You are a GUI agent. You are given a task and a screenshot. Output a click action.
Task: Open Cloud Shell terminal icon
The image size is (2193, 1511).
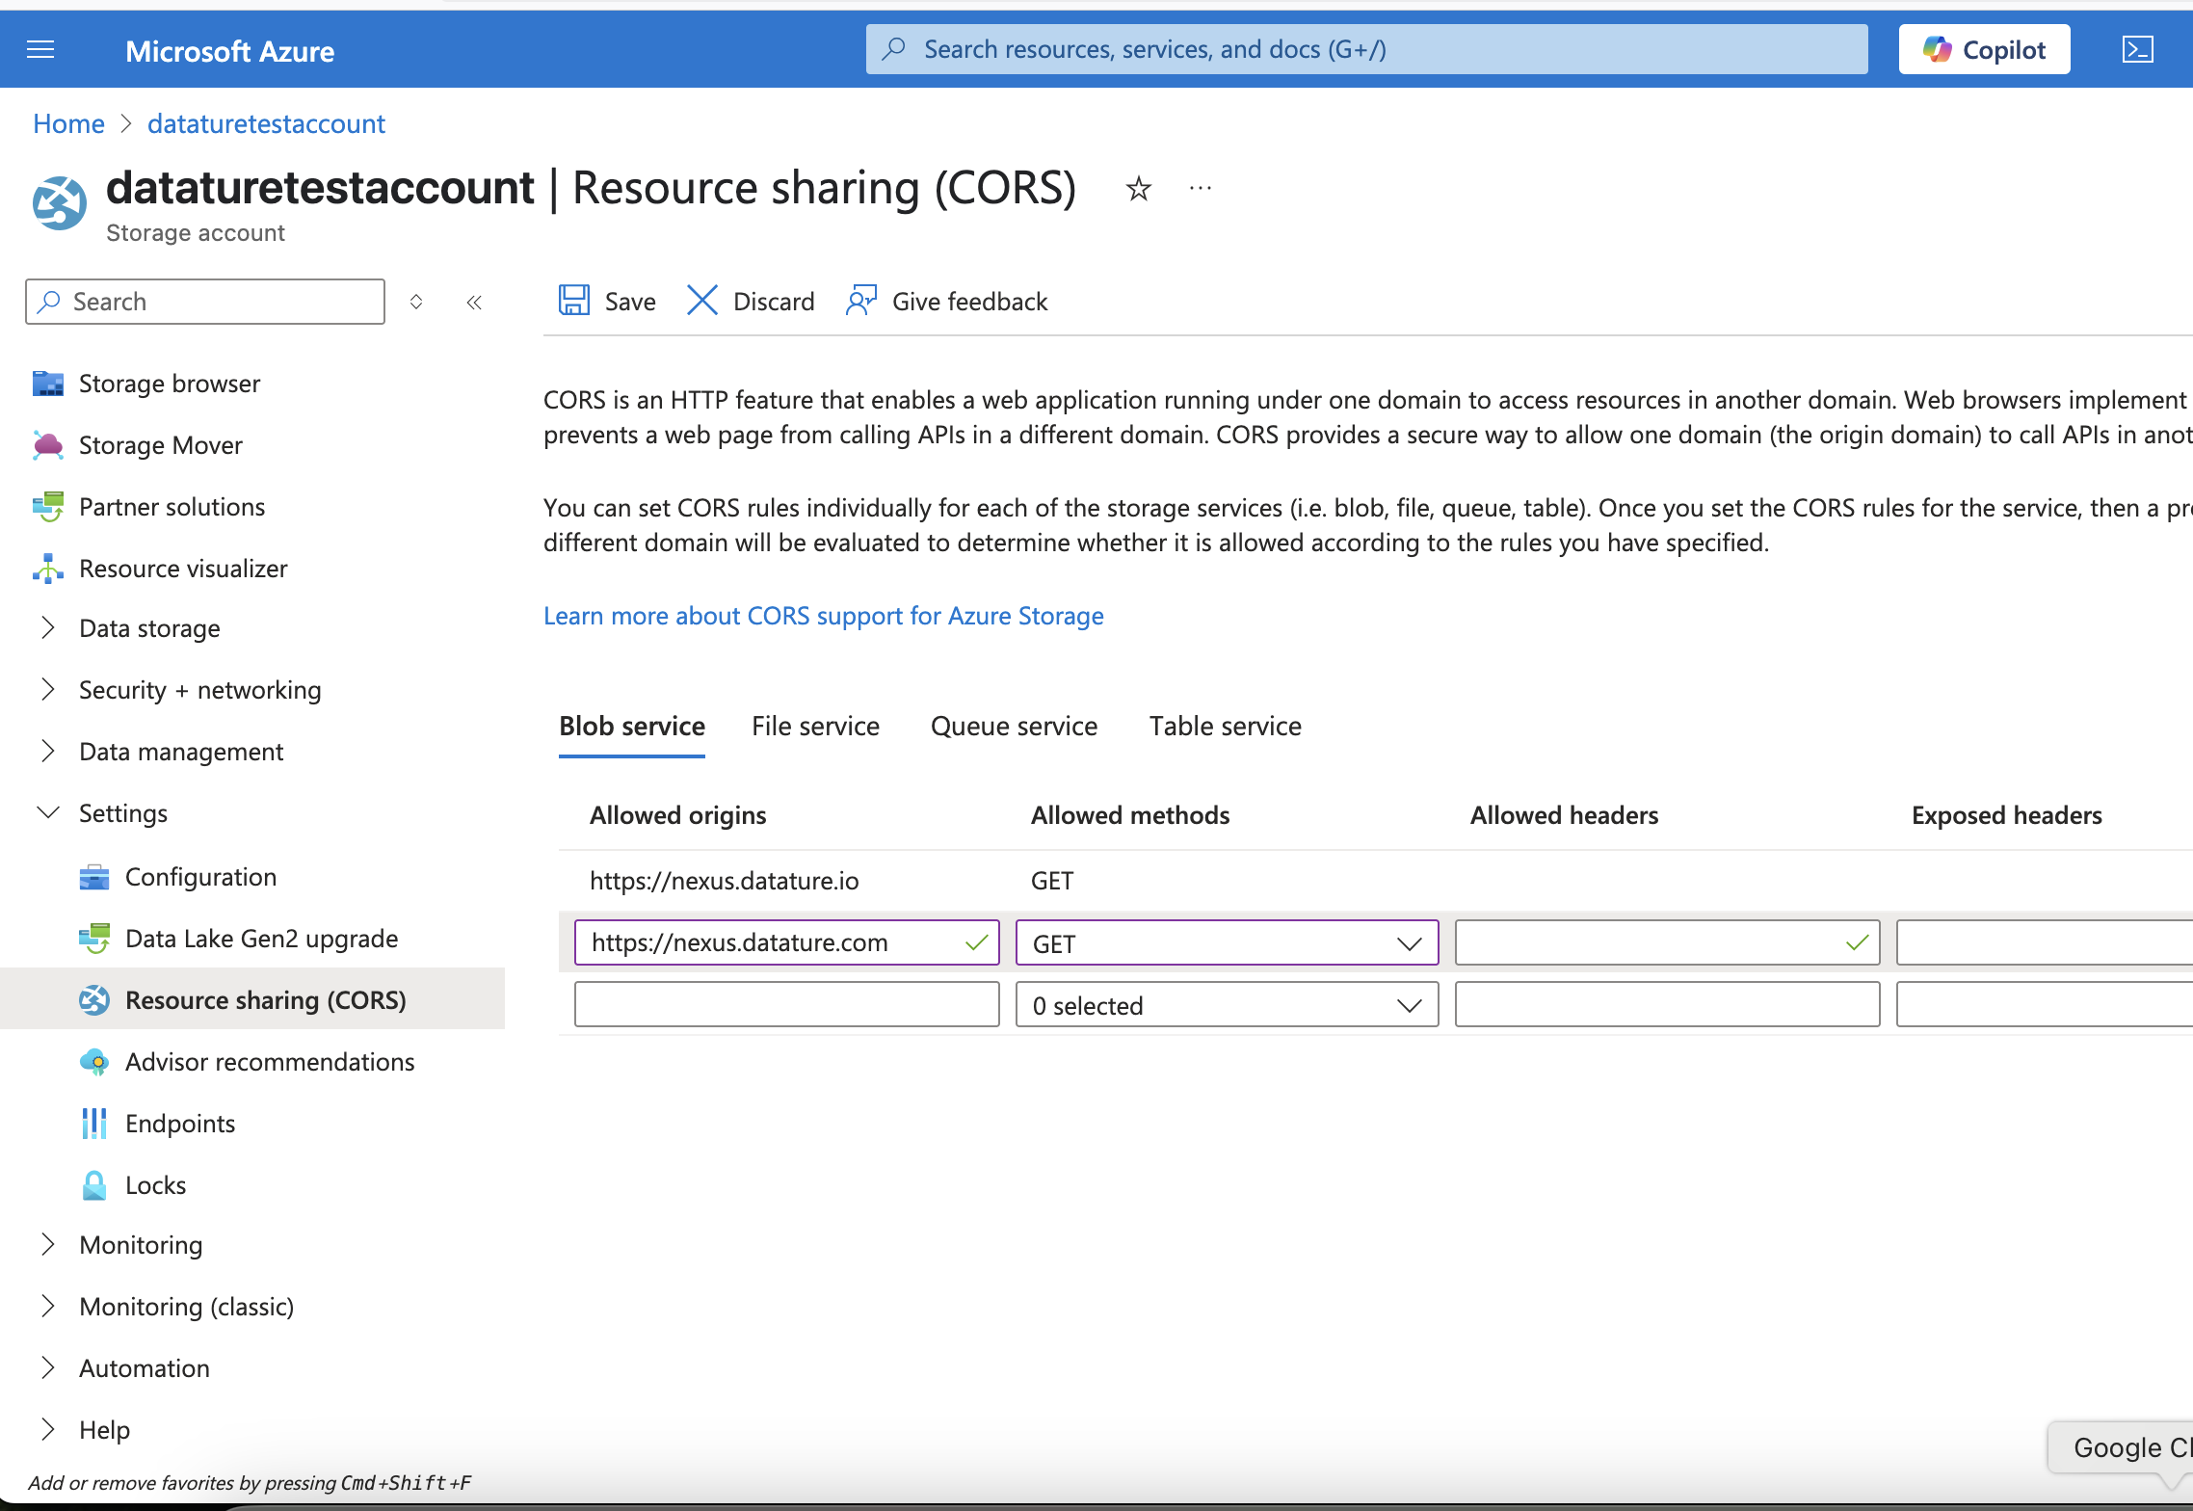[2137, 50]
